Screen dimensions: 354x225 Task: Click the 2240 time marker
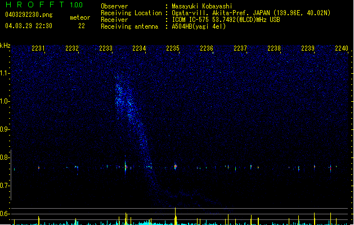pyautogui.click(x=342, y=48)
